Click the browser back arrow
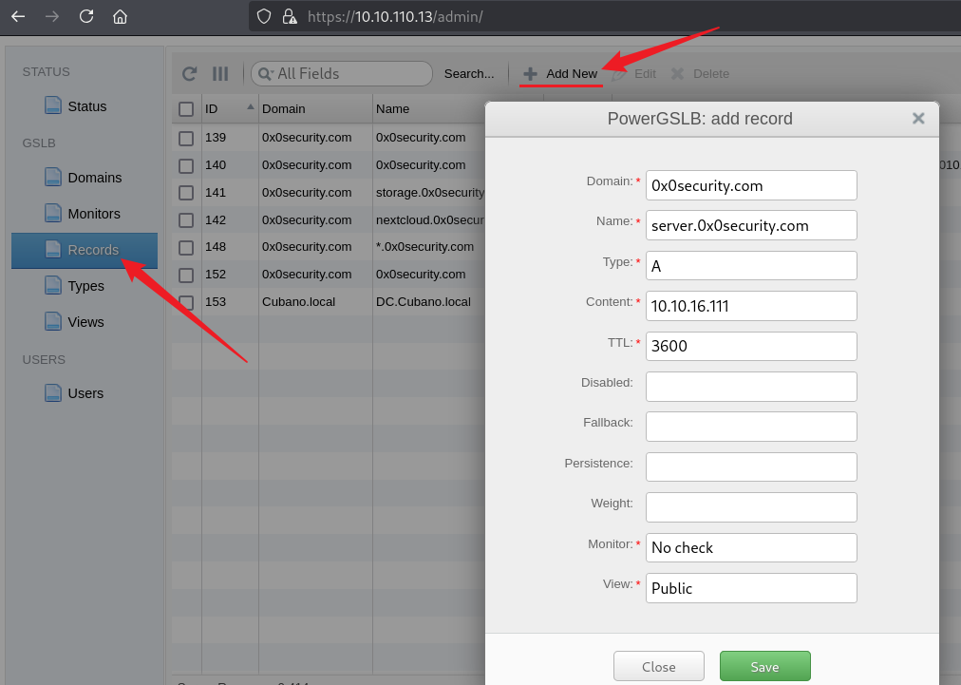This screenshot has width=961, height=685. coord(18,16)
